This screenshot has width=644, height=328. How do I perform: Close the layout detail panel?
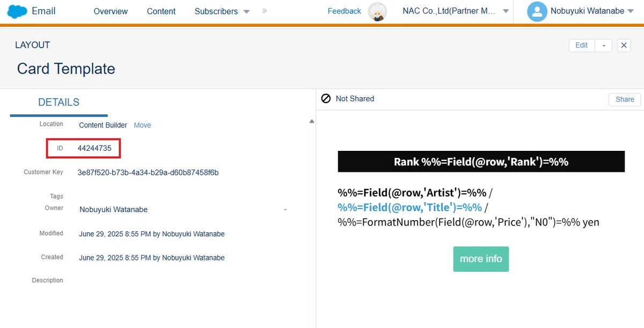pyautogui.click(x=624, y=46)
